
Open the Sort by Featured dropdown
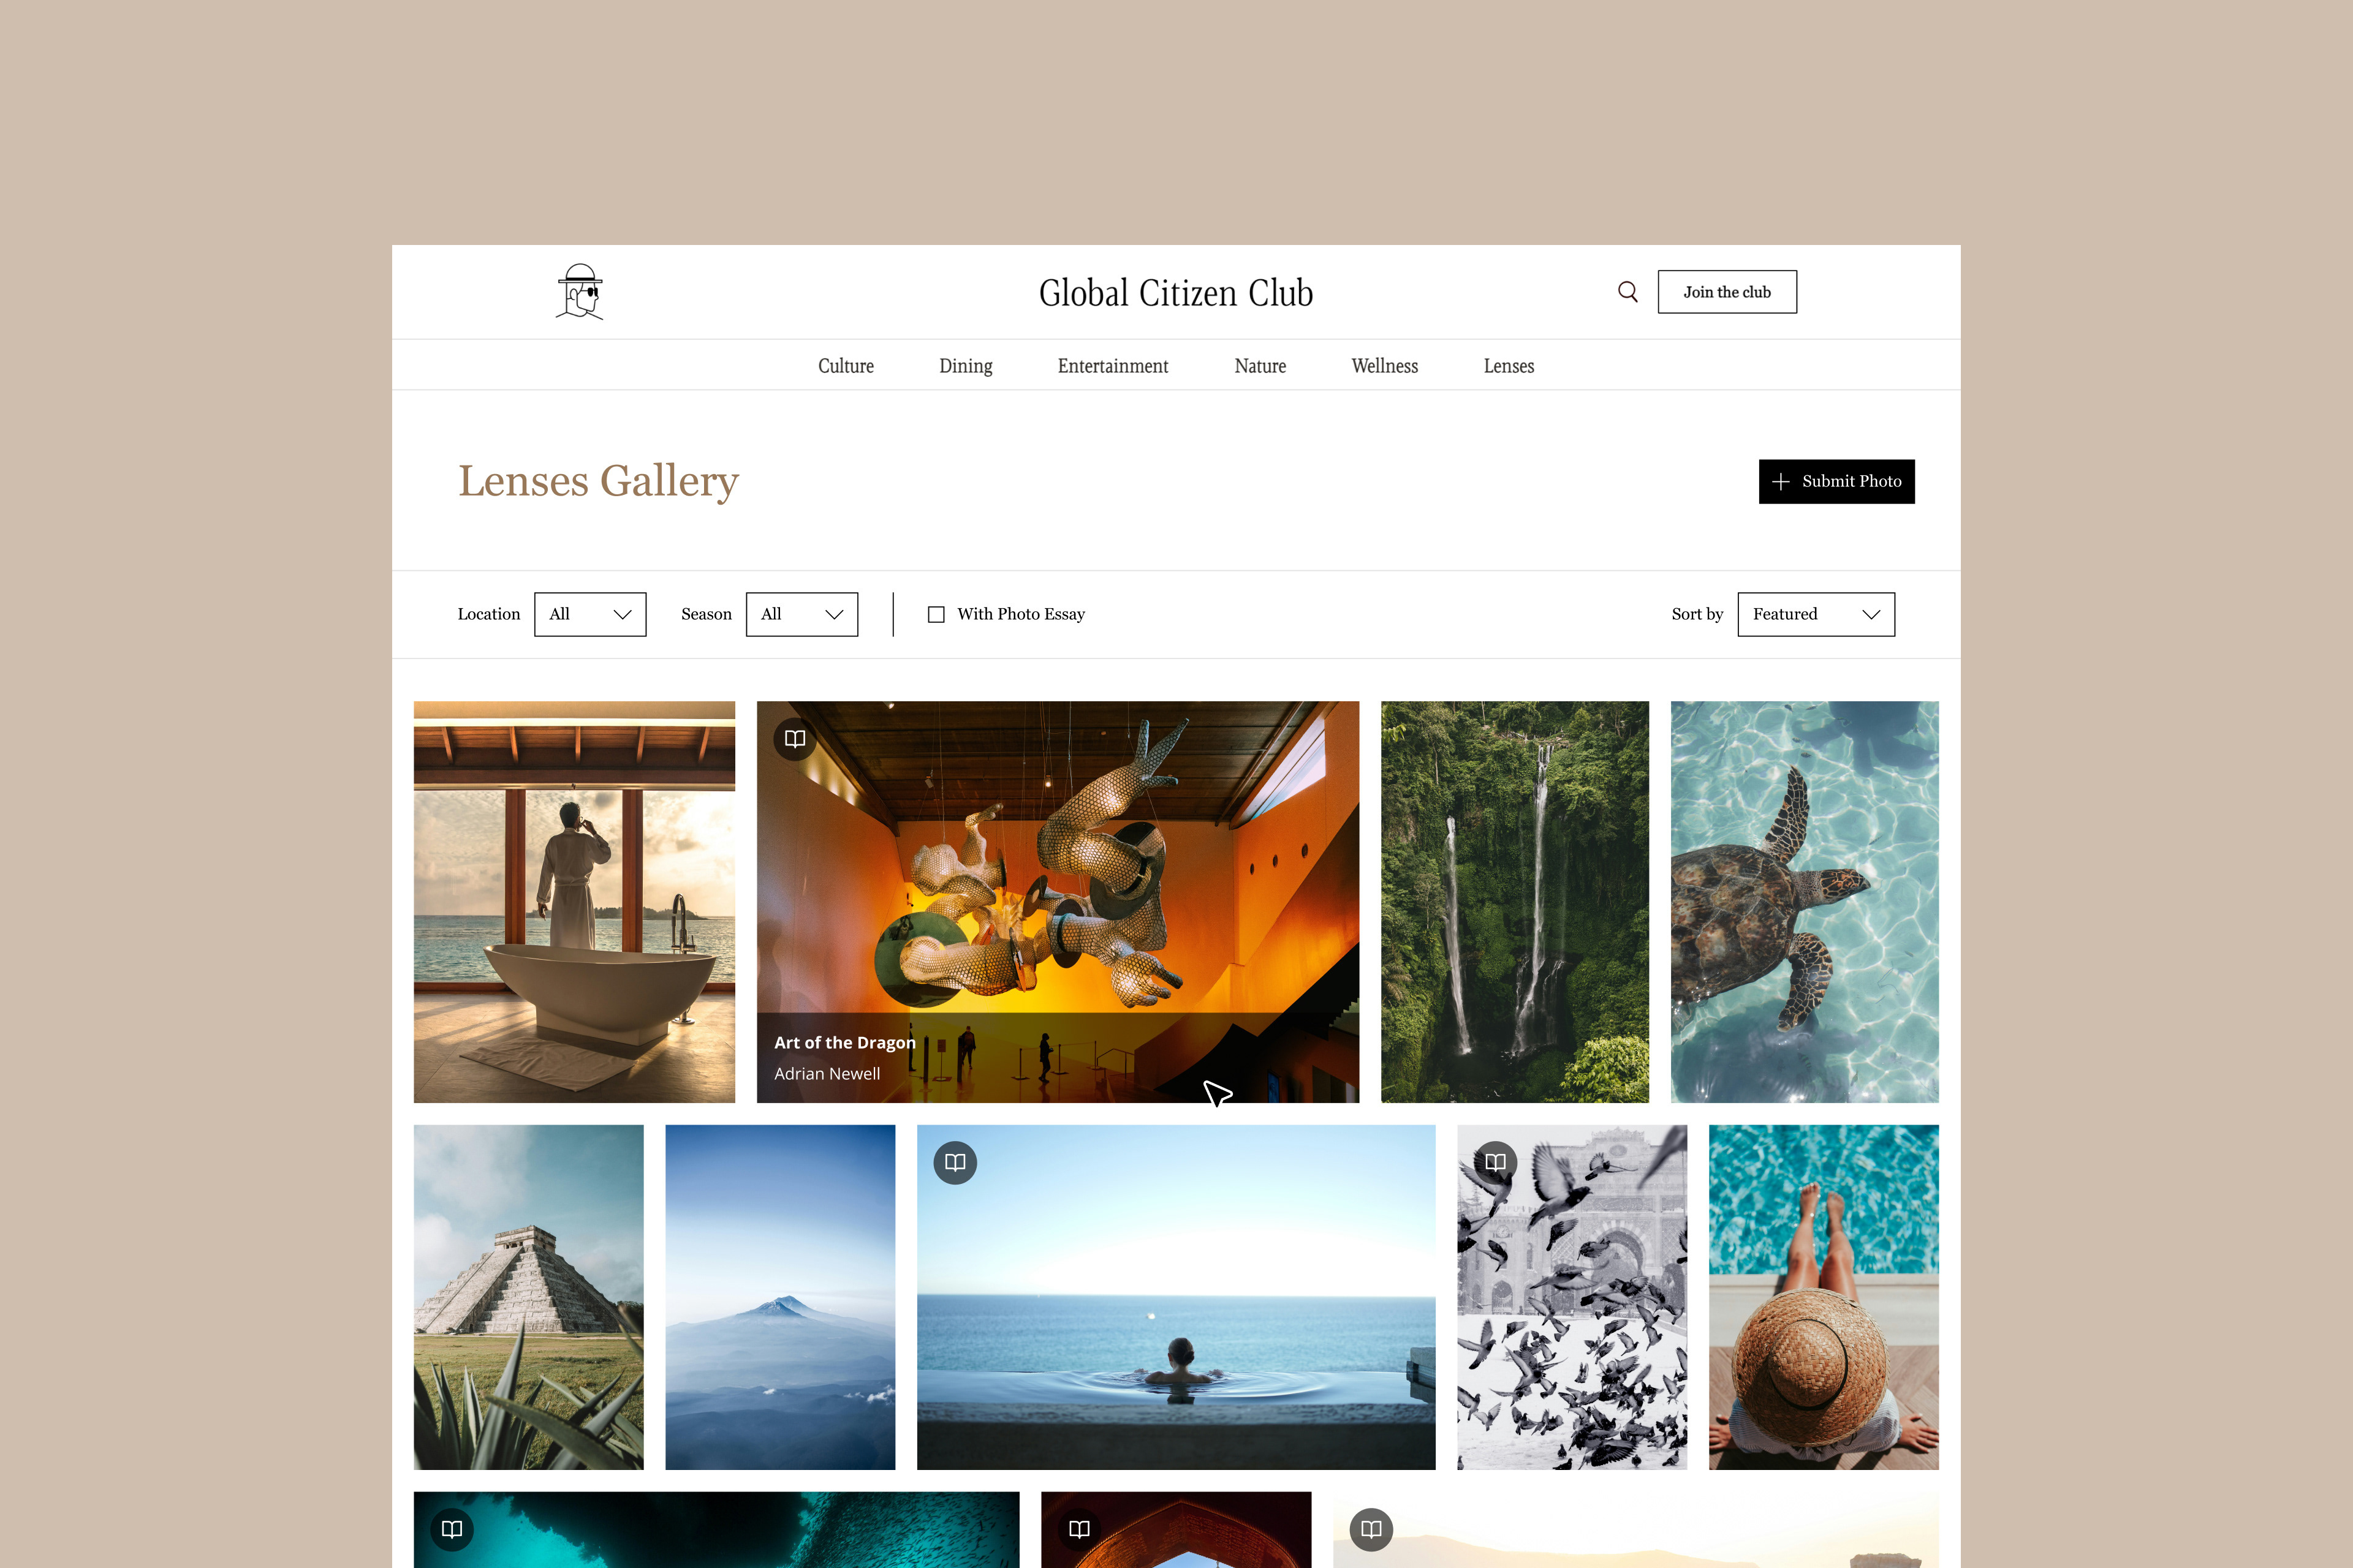(x=1816, y=614)
